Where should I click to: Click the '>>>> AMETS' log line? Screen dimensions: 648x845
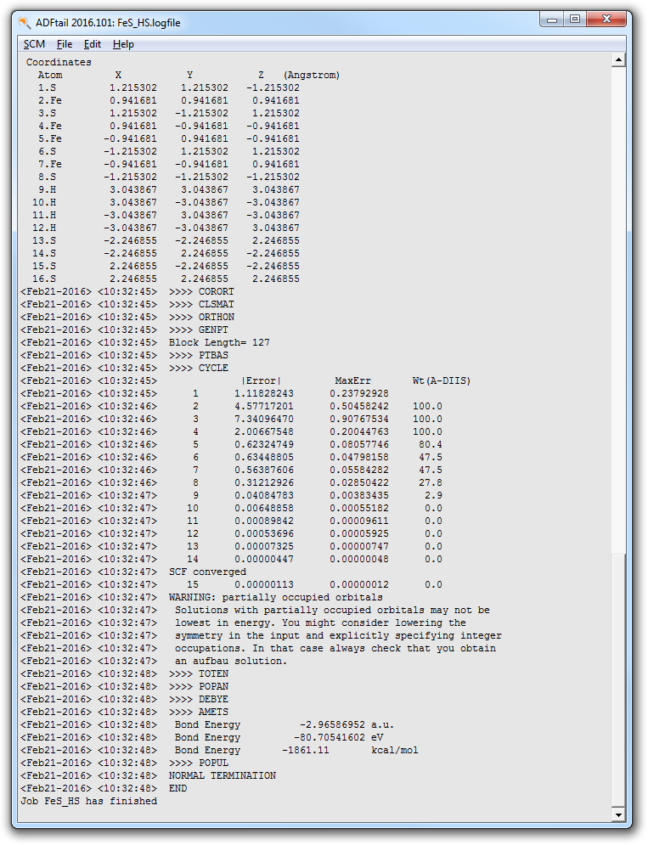[x=199, y=713]
